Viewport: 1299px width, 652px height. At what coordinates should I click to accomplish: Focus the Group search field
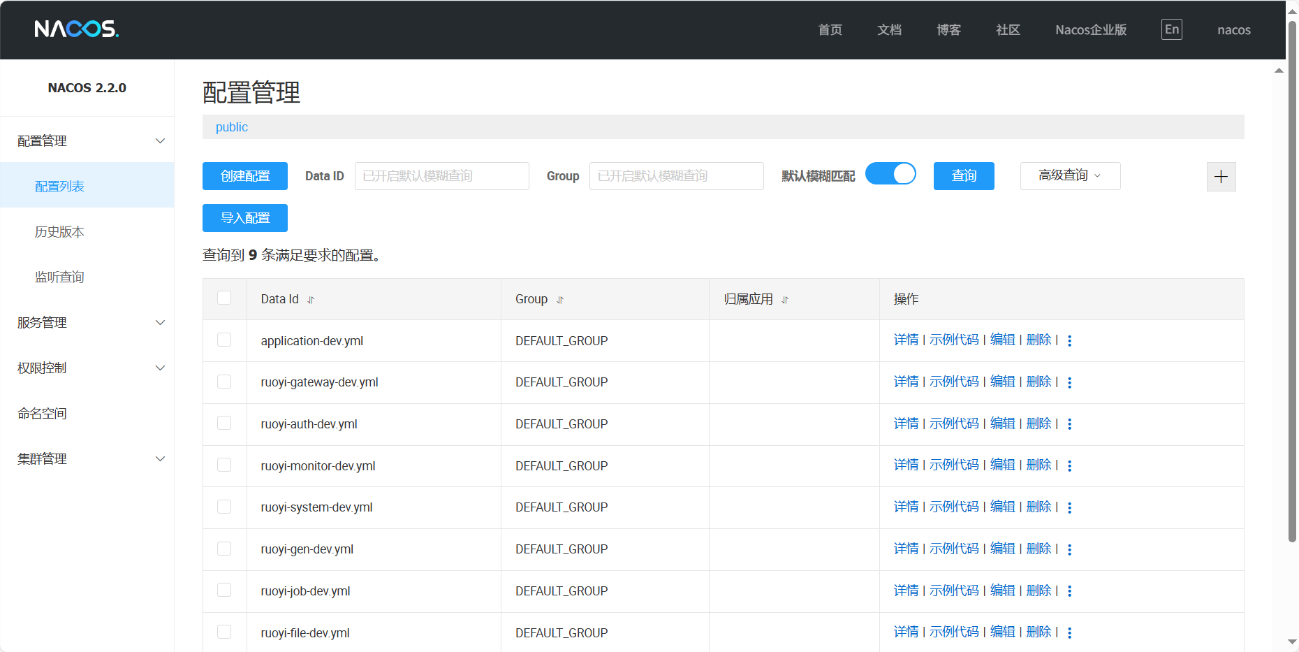[677, 176]
